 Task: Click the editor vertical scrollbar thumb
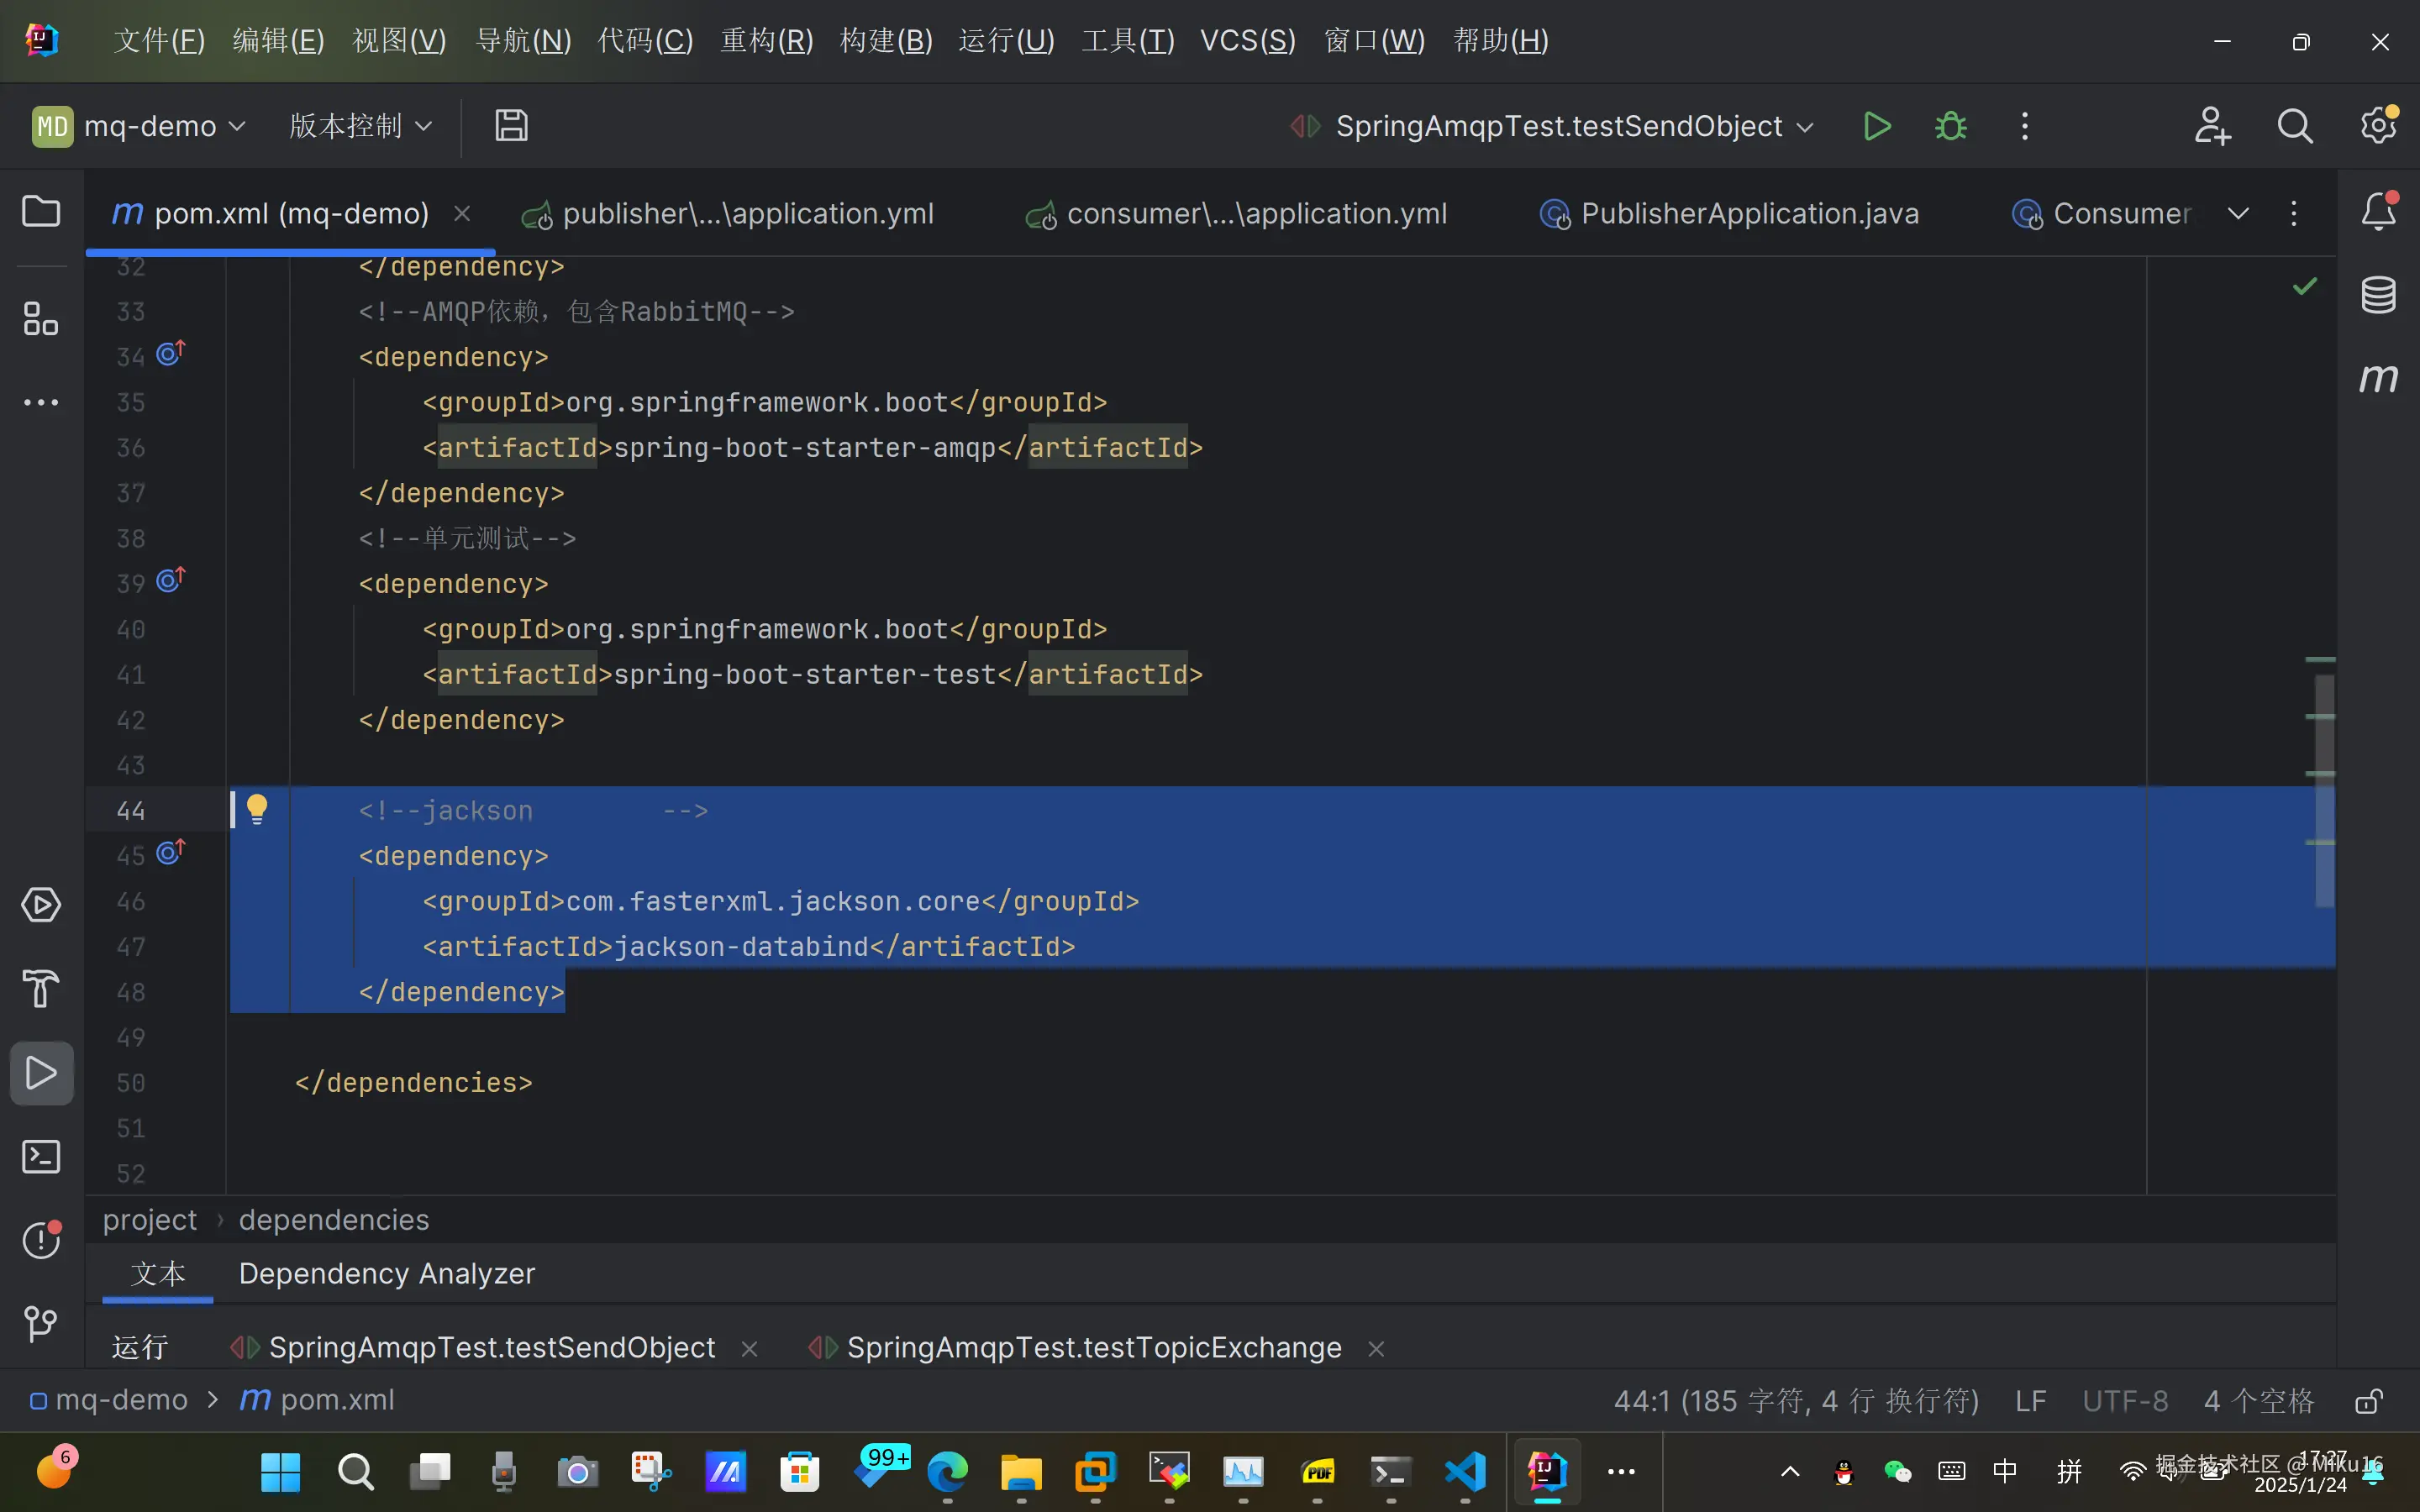coord(2324,790)
